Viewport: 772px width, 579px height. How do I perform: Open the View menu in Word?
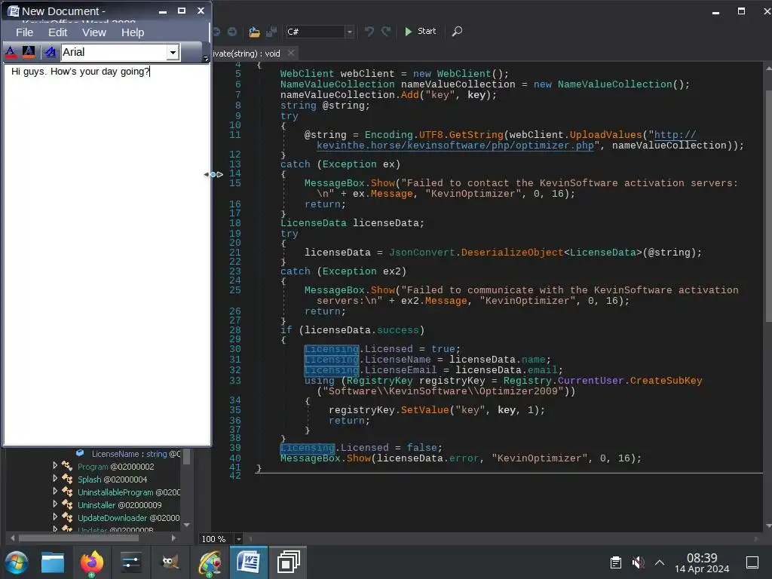click(x=94, y=32)
